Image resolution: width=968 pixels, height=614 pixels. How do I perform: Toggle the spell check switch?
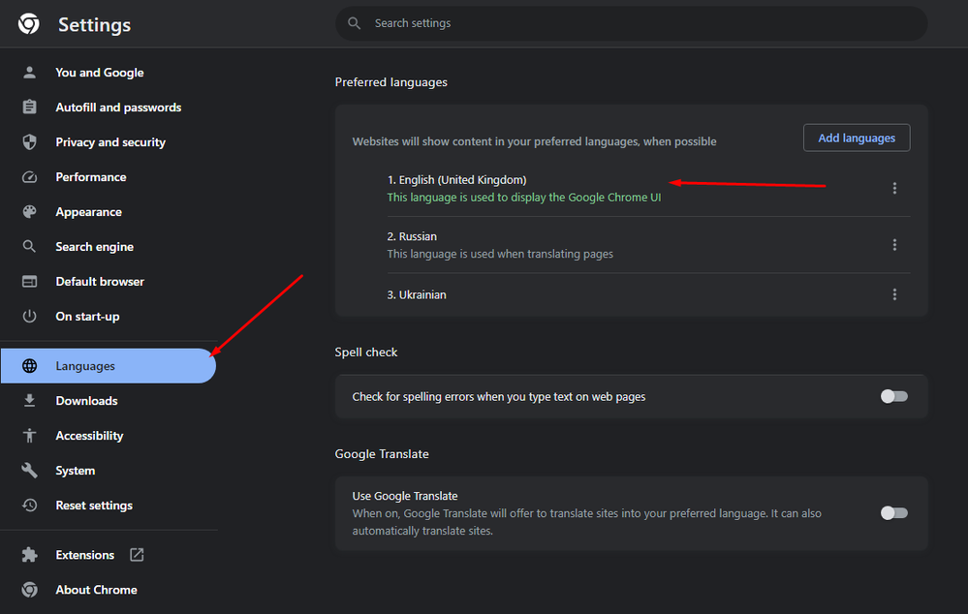(x=894, y=396)
